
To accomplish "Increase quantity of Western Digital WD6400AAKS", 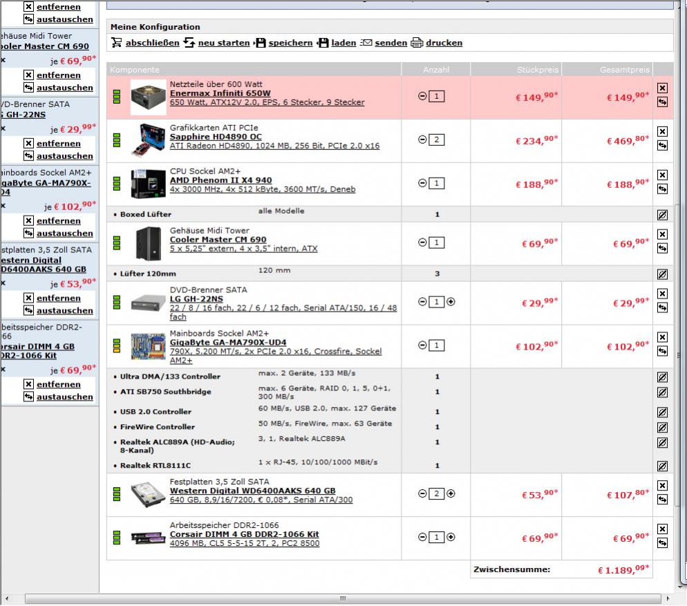I will point(451,493).
